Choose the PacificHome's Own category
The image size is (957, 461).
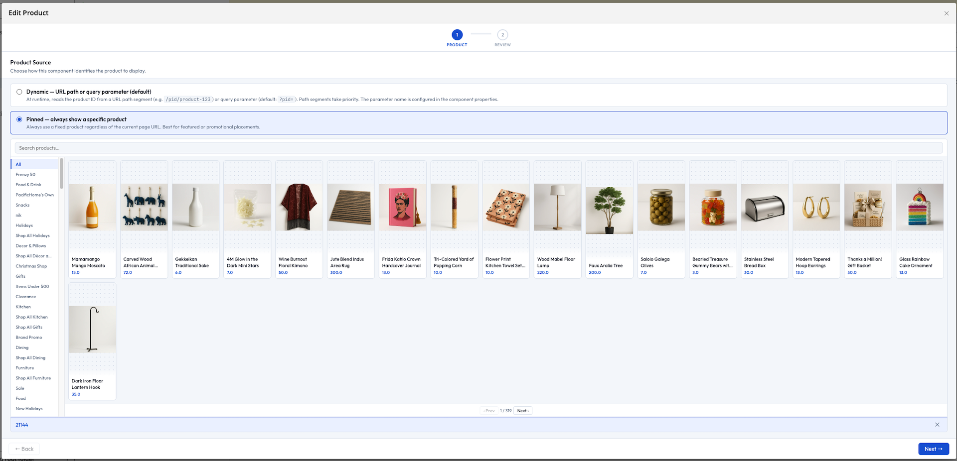(x=34, y=195)
